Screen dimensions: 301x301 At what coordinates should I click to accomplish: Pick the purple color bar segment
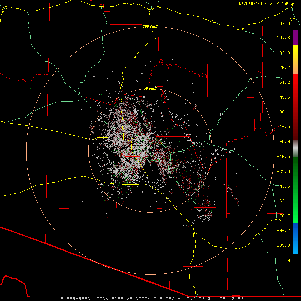coord(295,37)
